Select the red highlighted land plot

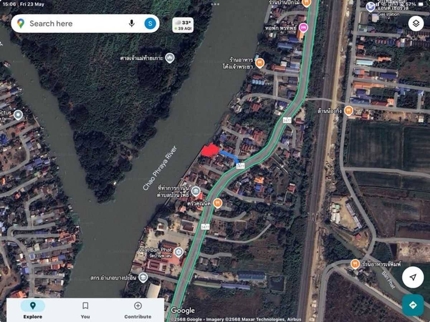coord(210,150)
